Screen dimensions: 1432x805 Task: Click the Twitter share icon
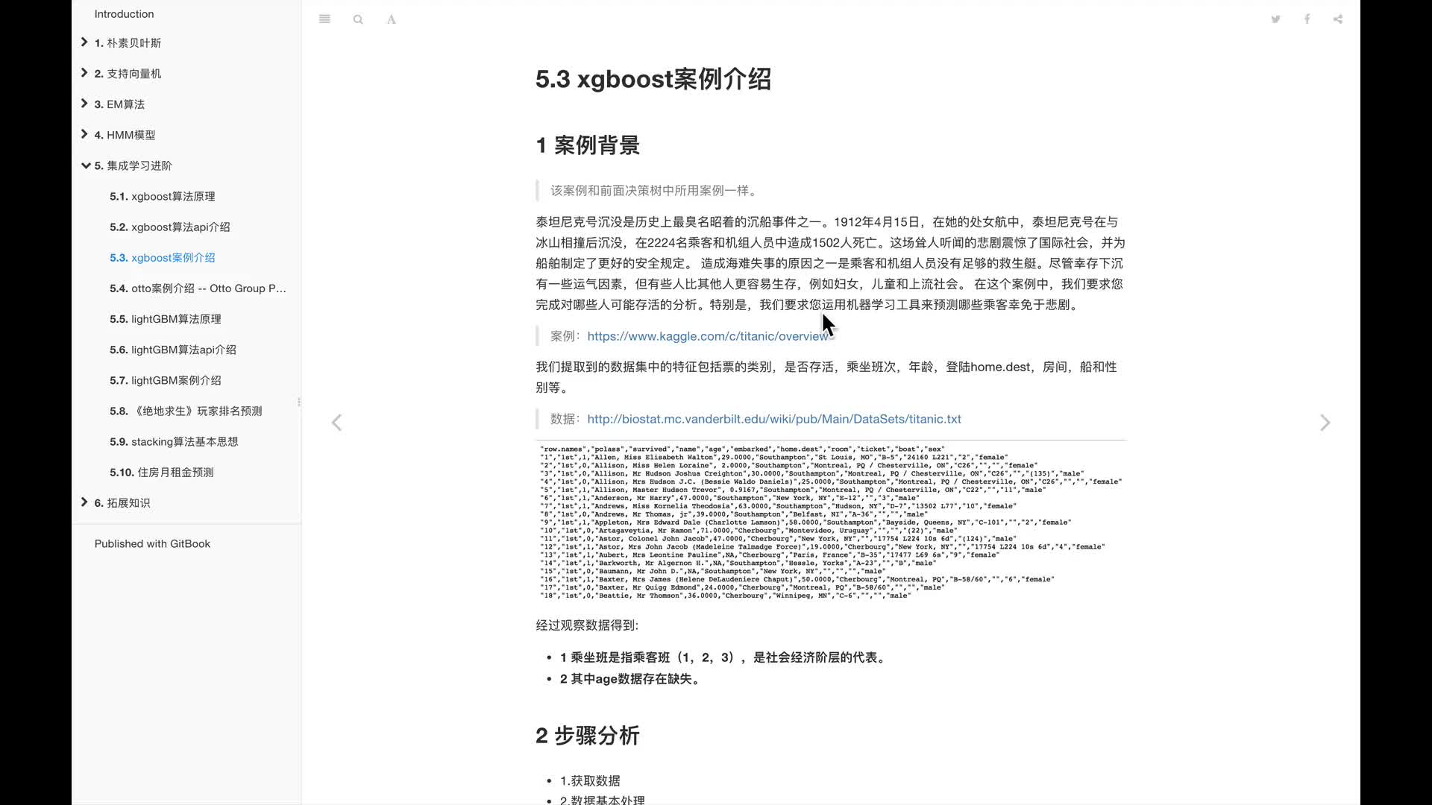[x=1277, y=19]
